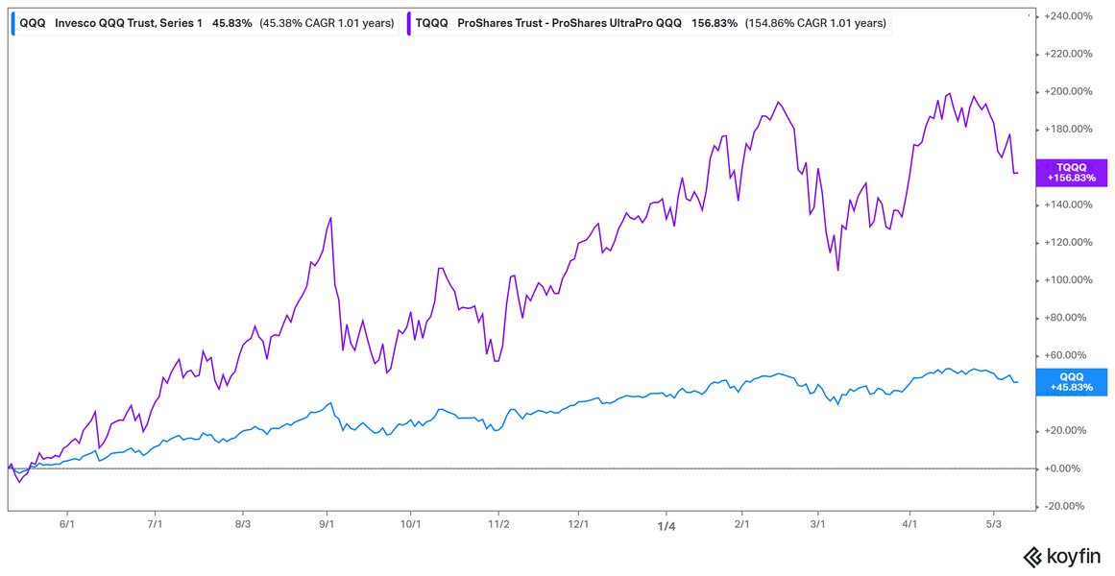Click the 154.86% CAGR 1.01 years text
The height and width of the screenshot is (576, 1115).
[x=815, y=23]
